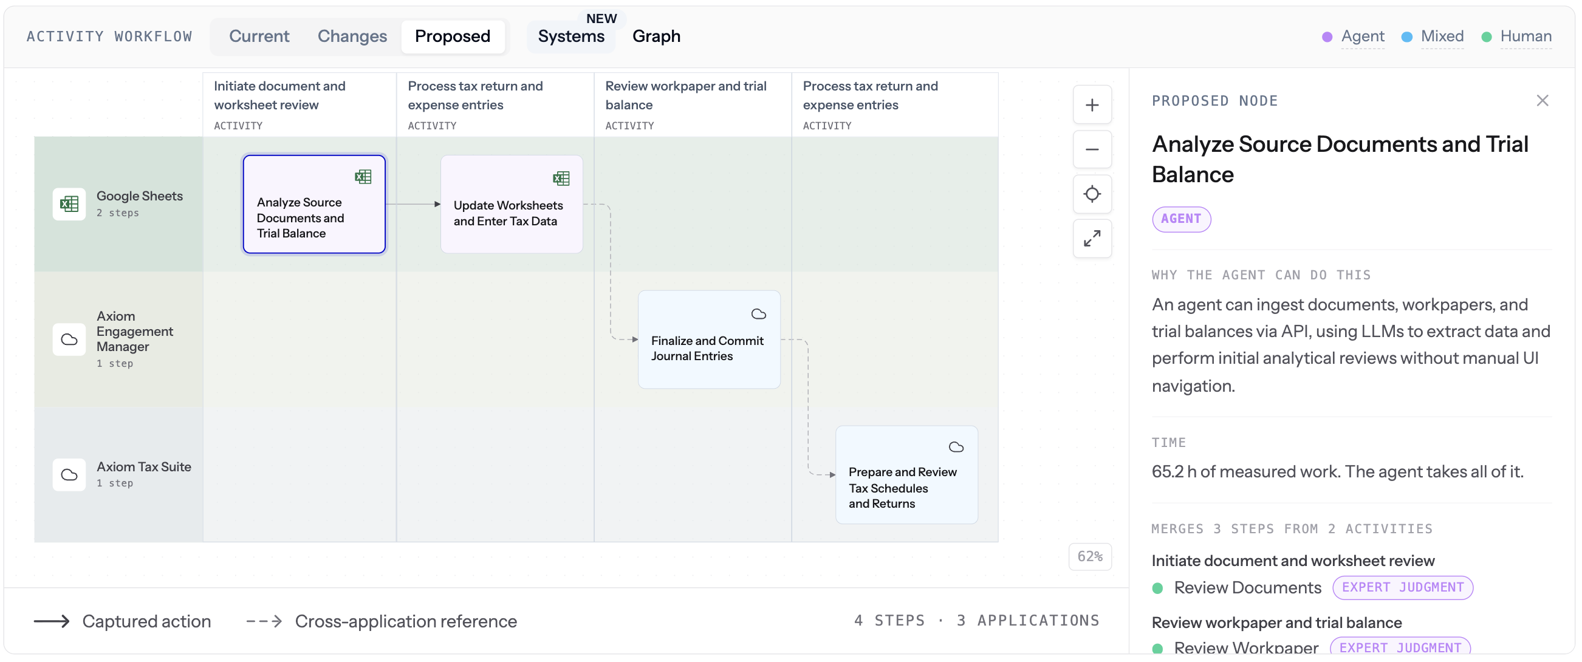
Task: Click the cloud icon on Prepare and Review node
Action: 956,447
